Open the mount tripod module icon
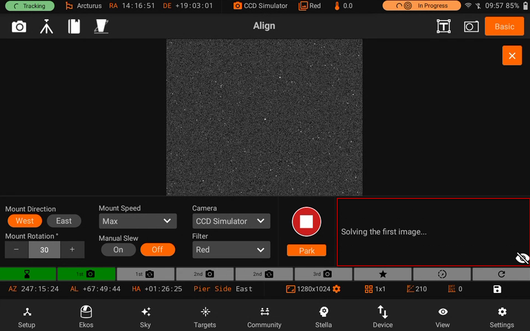 [46, 27]
